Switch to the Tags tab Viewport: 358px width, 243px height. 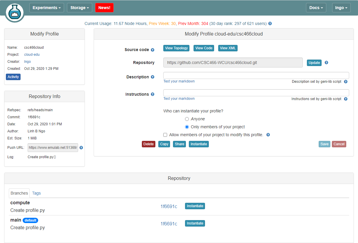coord(36,193)
